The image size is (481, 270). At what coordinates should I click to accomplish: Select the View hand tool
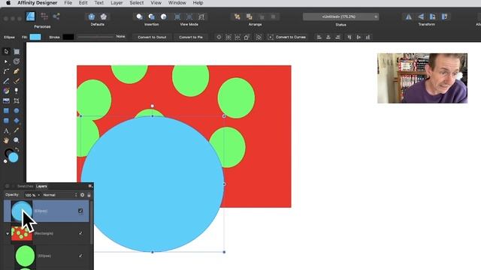coord(6,140)
